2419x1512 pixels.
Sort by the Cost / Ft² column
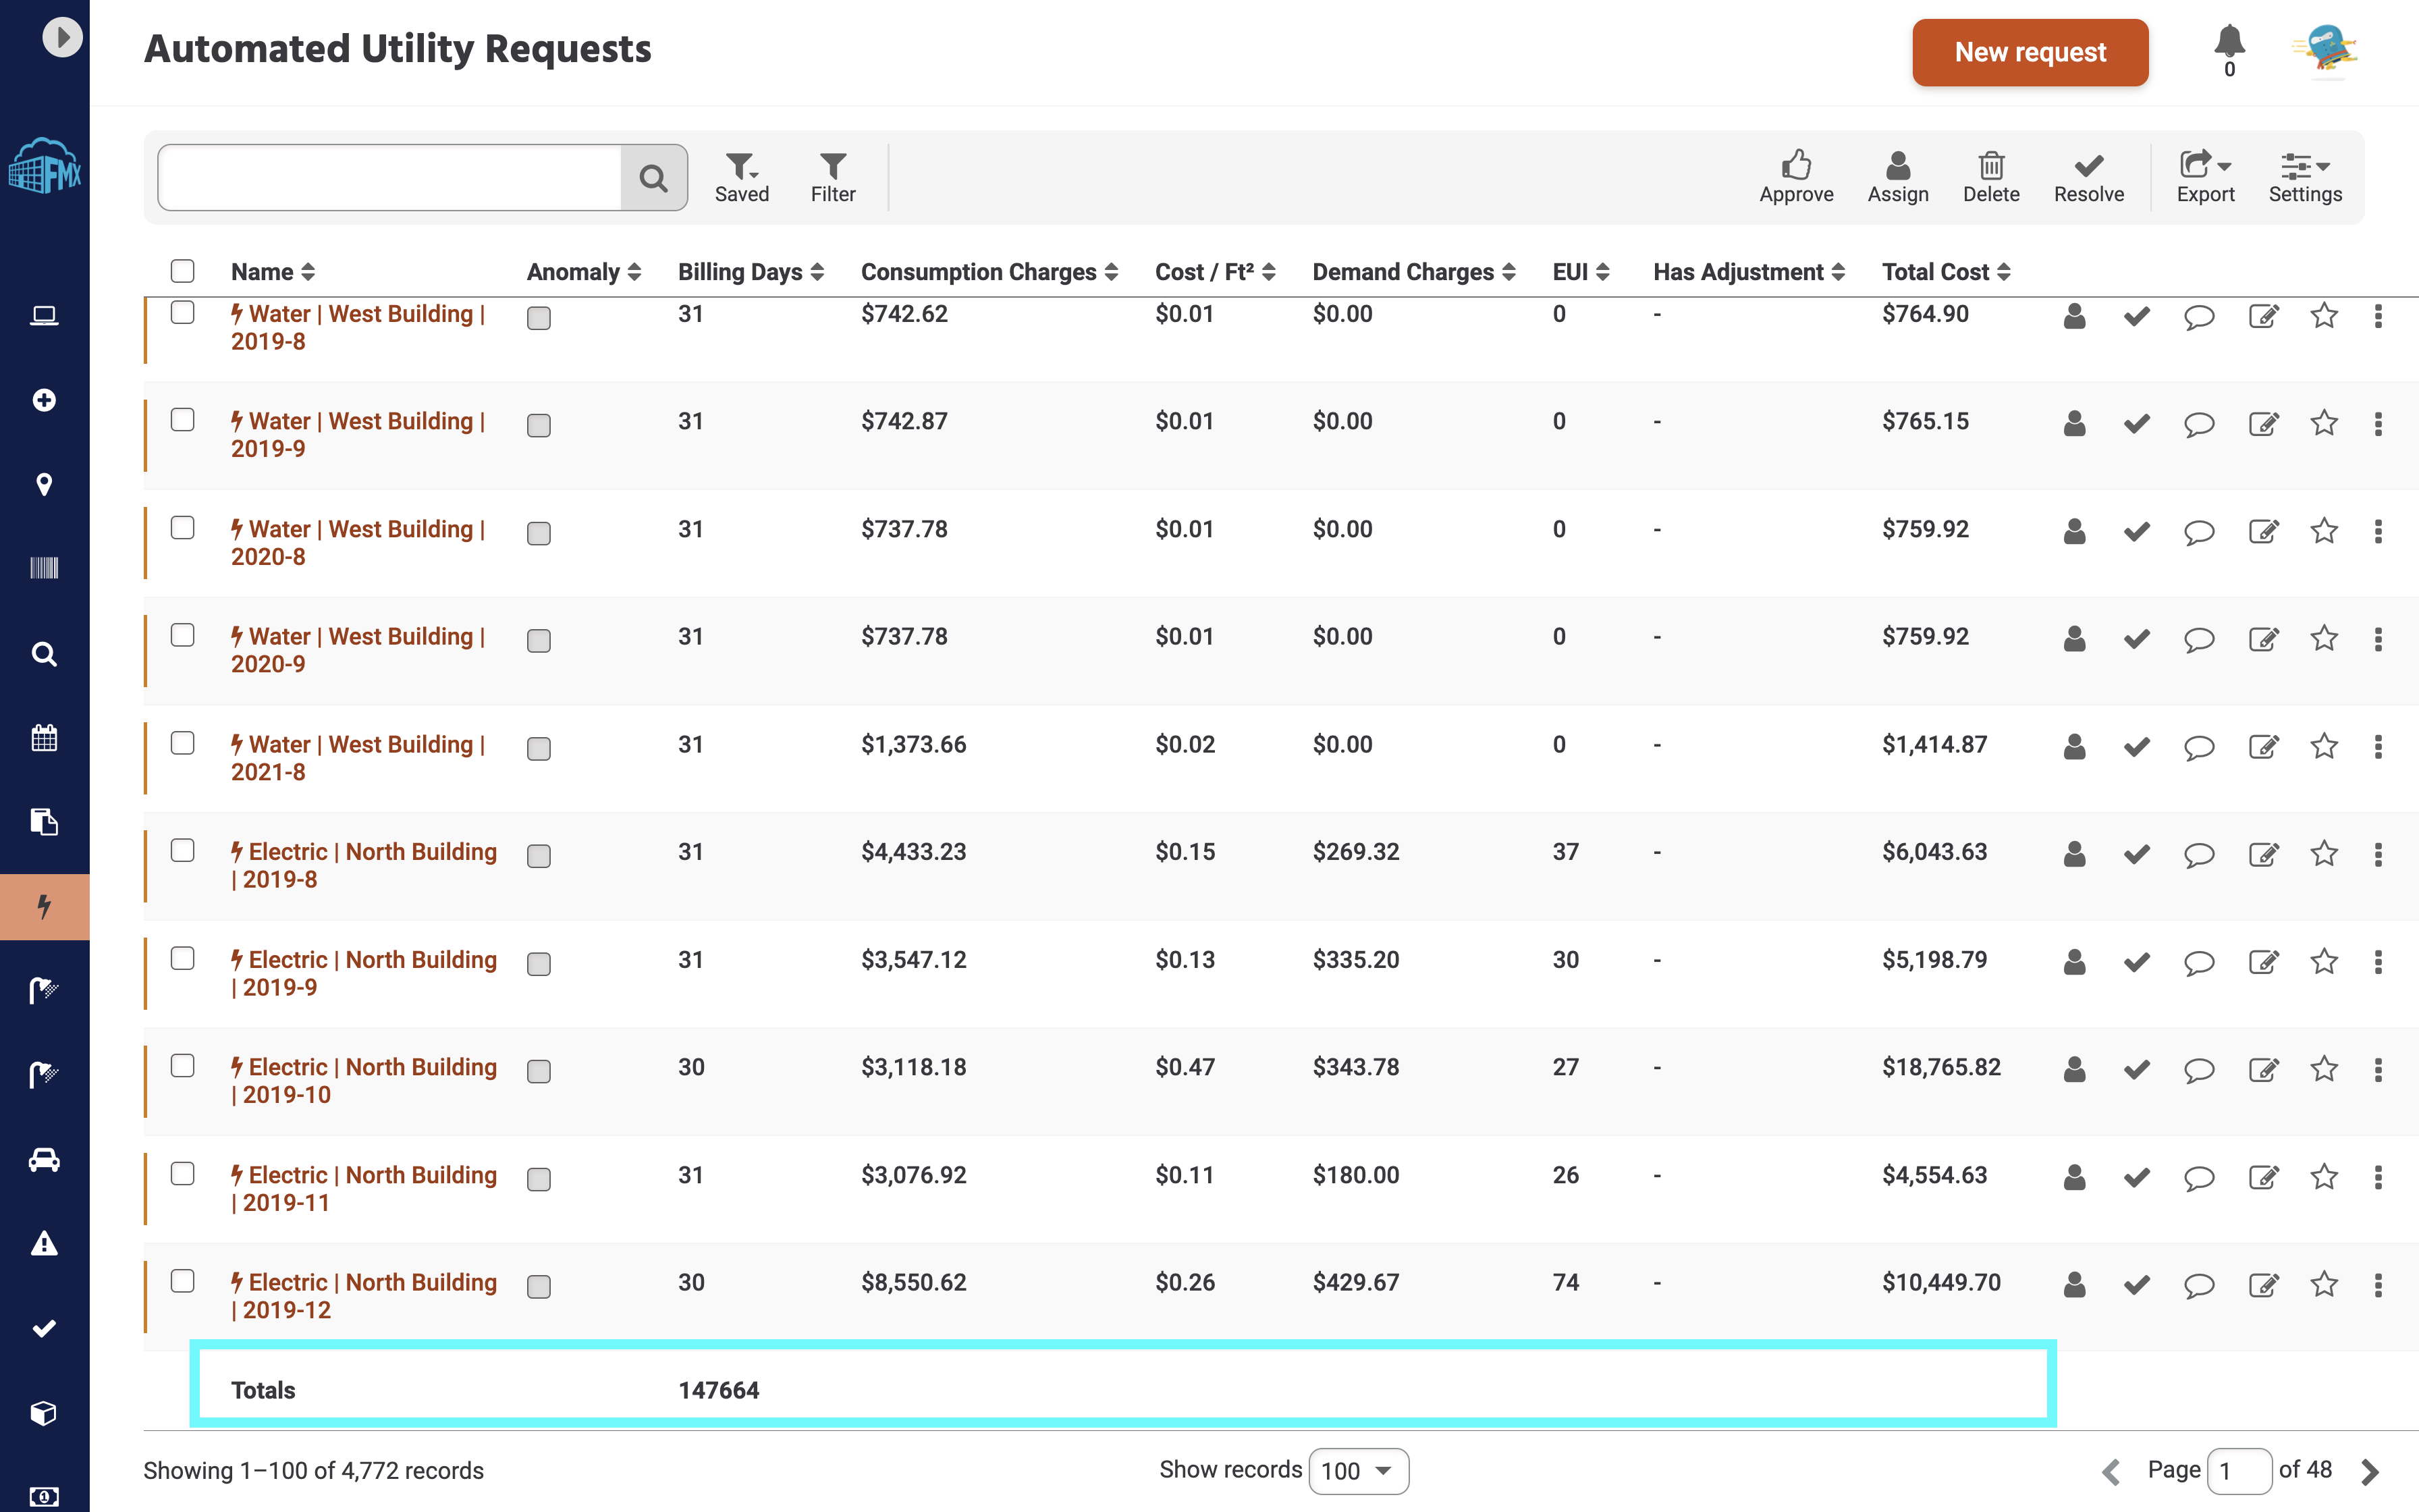[x=1216, y=272]
